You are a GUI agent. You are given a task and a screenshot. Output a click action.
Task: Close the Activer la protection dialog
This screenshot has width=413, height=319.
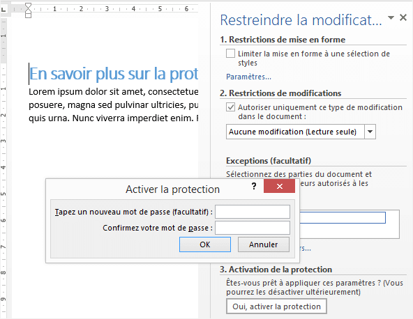coord(280,186)
